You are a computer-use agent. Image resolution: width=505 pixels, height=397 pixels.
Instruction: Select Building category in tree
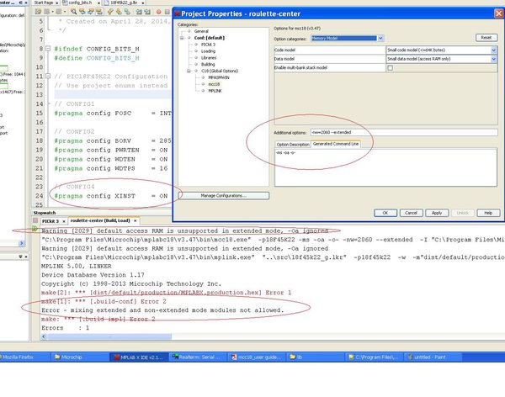(208, 65)
